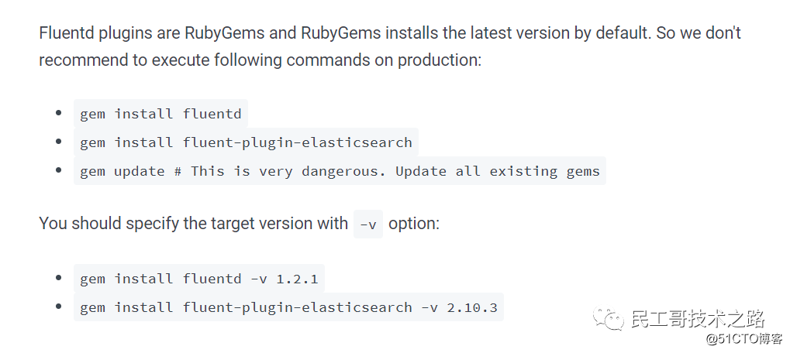Click the word "option:" after the -v code

pyautogui.click(x=414, y=224)
